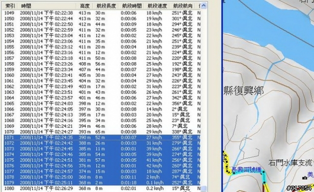Click highlighted row 1079 with 0:01:18 time
The image size is (314, 192).
[x=102, y=183]
